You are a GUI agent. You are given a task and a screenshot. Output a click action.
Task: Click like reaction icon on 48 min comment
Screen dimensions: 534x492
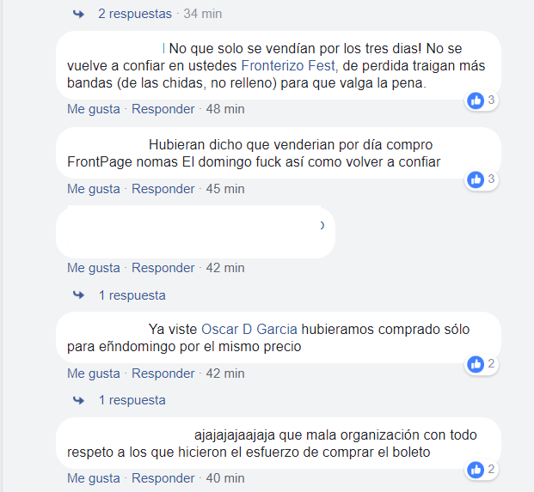(476, 100)
